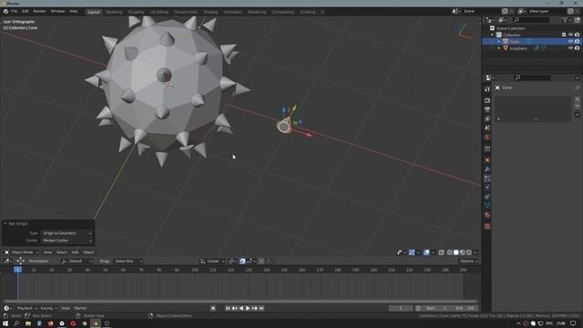
Task: Click the Cone mesh icon in outliner
Action: [x=506, y=42]
